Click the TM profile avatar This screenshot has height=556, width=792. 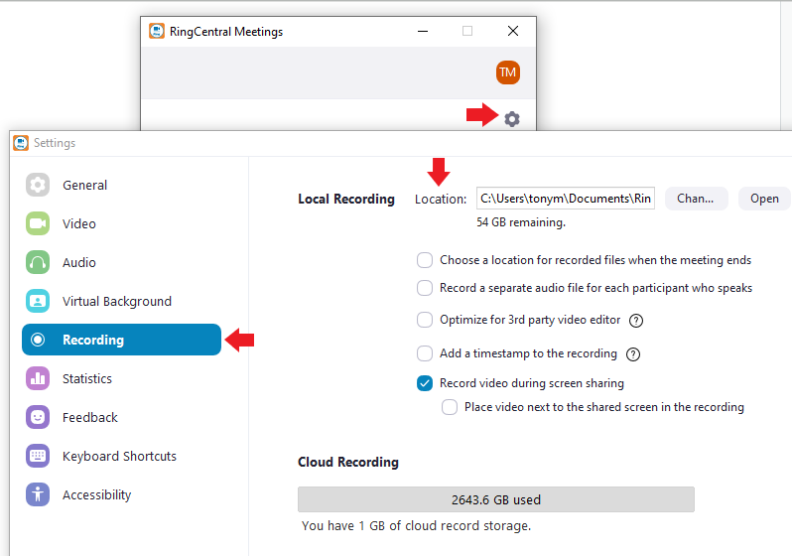pyautogui.click(x=507, y=72)
